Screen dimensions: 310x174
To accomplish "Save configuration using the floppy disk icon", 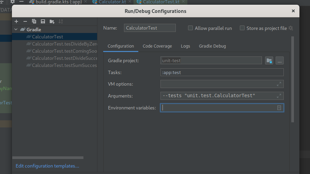I will coord(43,21).
